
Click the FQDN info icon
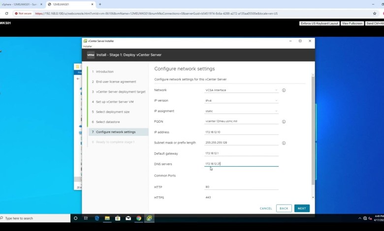pyautogui.click(x=284, y=121)
